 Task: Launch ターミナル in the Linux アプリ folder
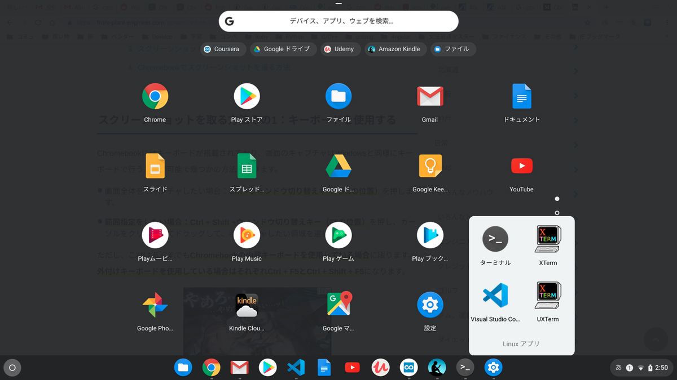coord(495,239)
